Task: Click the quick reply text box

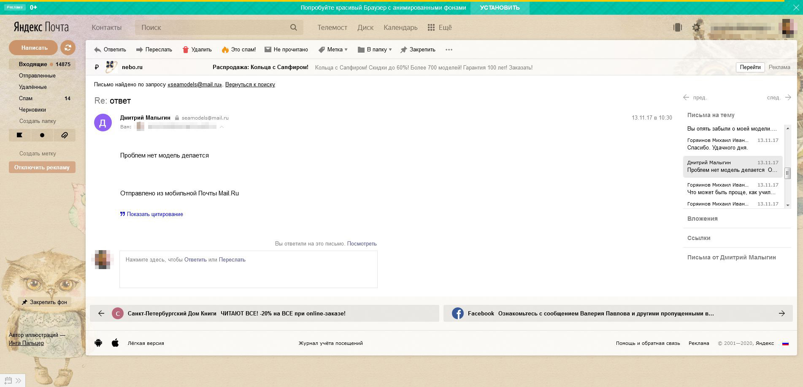Action: coord(248,270)
